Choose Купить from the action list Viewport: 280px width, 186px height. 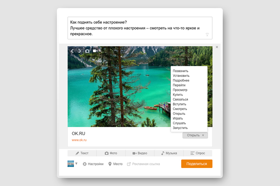click(178, 95)
